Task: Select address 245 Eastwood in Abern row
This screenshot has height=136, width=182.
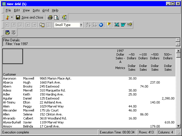Action: 49,86
